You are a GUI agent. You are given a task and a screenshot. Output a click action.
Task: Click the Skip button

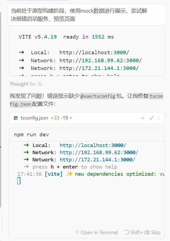tap(155, 232)
